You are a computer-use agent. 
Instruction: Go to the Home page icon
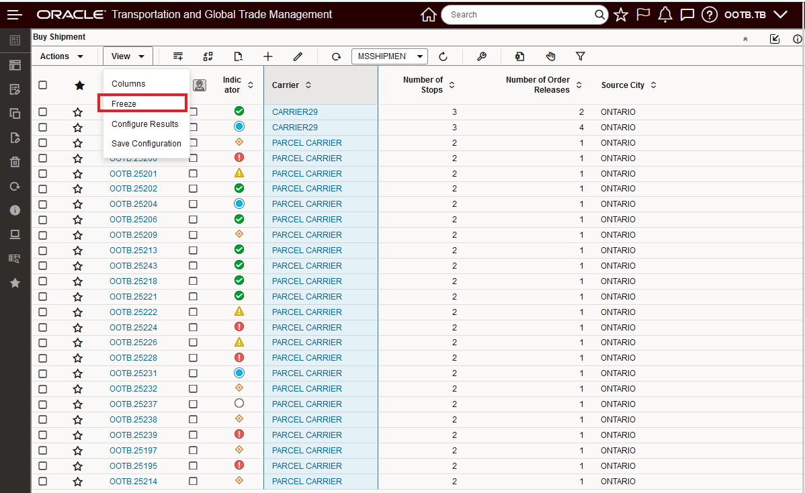[x=428, y=15]
